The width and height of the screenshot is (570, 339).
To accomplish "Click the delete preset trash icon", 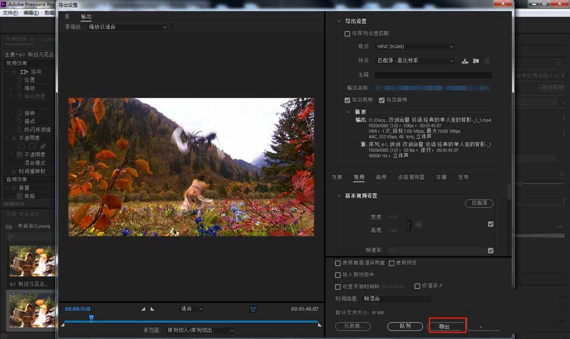I will pos(487,61).
